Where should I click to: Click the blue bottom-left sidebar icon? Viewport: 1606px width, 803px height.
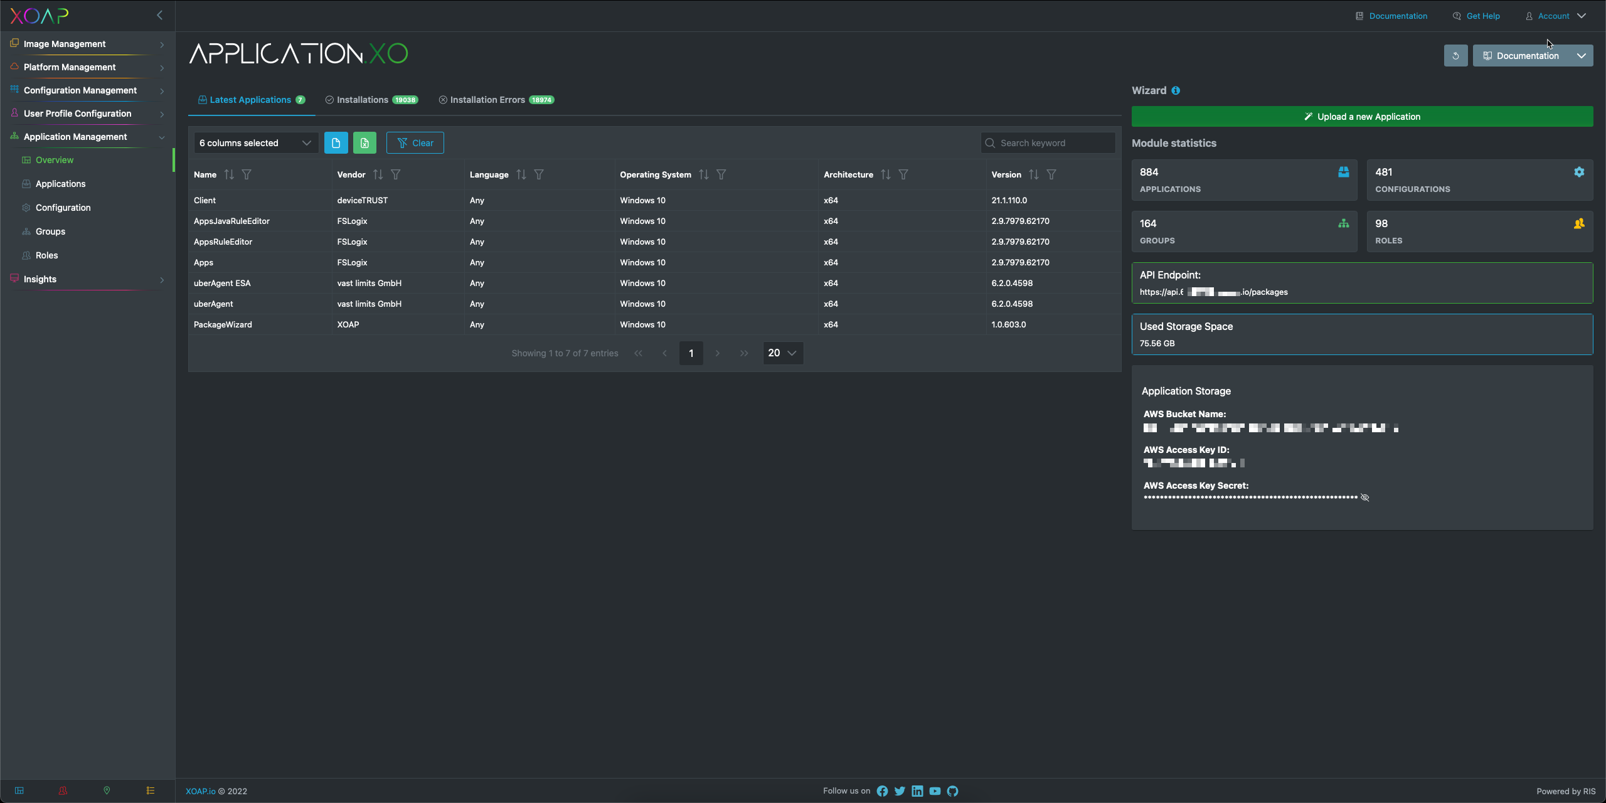19,790
